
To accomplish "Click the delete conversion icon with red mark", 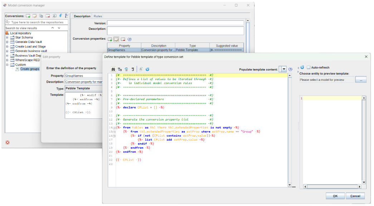I will [x=48, y=16].
